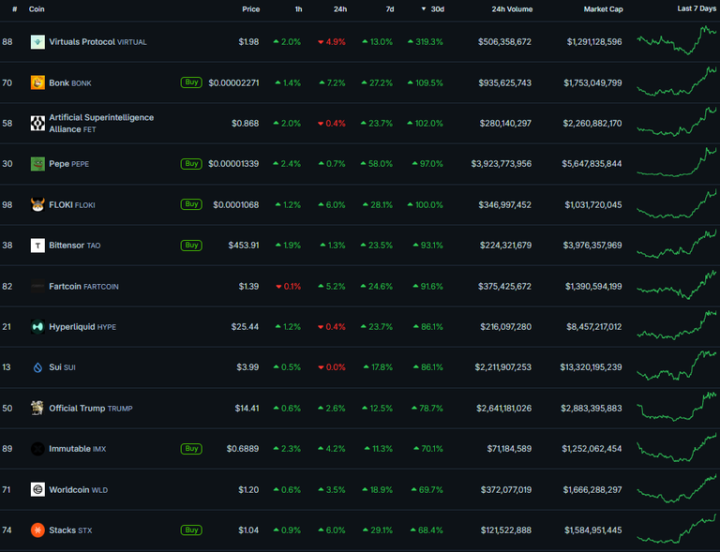The image size is (720, 552).
Task: Click Hyperliquid market cap $8,457,217,012
Action: coord(594,327)
